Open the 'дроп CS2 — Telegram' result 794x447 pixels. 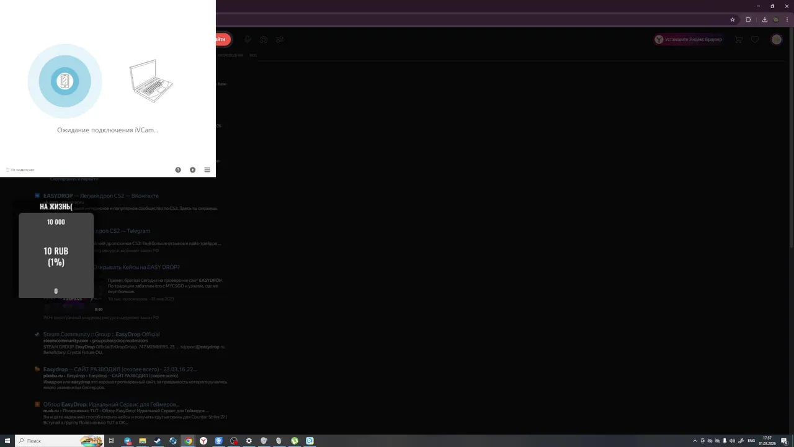pos(122,231)
